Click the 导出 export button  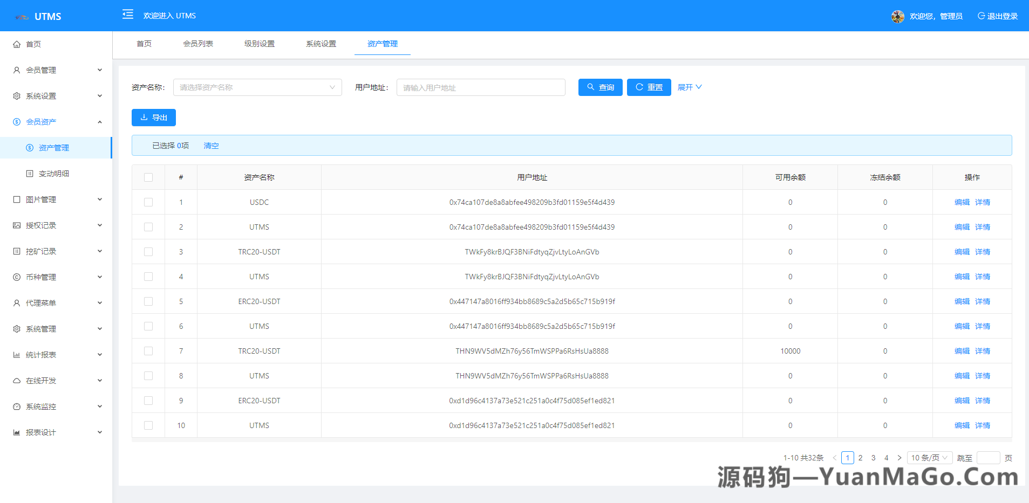[x=153, y=117]
